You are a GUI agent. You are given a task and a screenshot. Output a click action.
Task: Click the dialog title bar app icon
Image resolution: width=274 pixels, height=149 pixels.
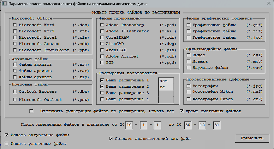point(4,3)
